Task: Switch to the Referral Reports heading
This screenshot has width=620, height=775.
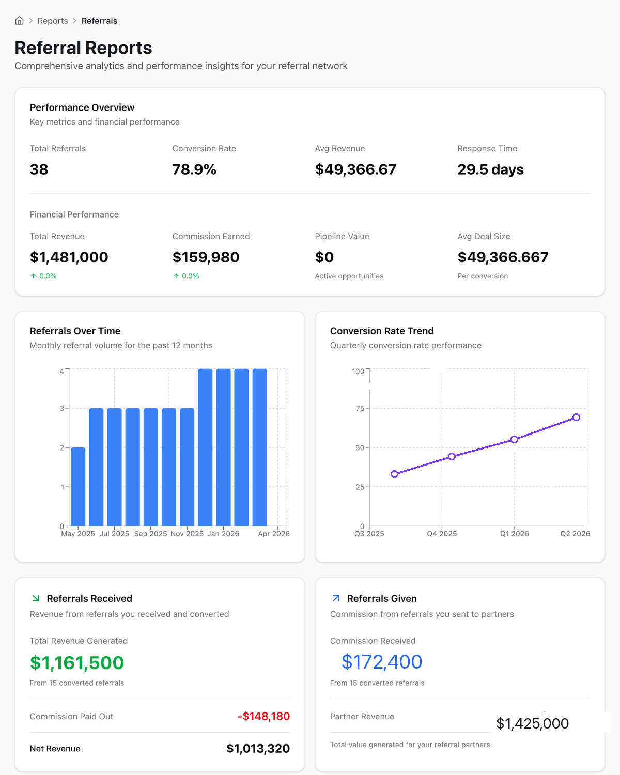Action: [x=83, y=48]
